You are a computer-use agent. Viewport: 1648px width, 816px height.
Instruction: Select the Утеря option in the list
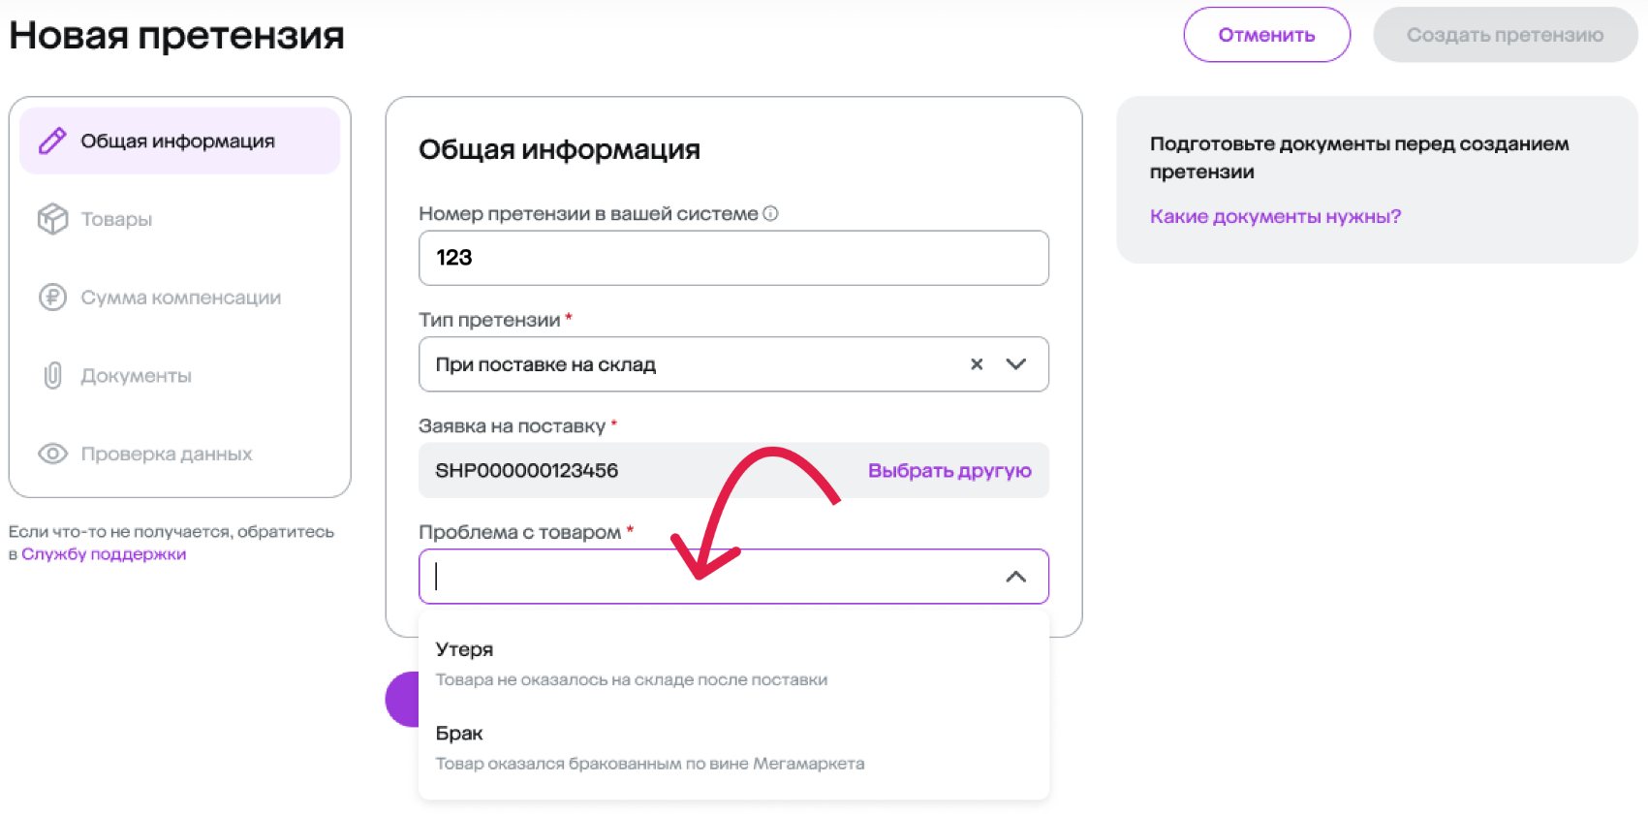[733, 664]
